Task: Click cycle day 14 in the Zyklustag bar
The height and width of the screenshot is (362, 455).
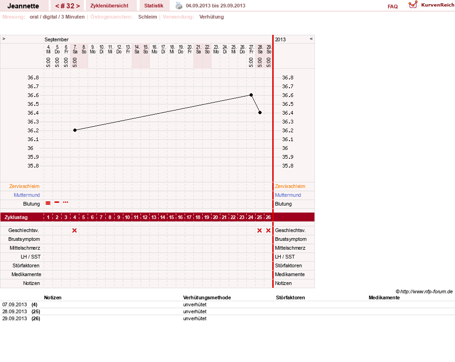Action: pos(162,217)
